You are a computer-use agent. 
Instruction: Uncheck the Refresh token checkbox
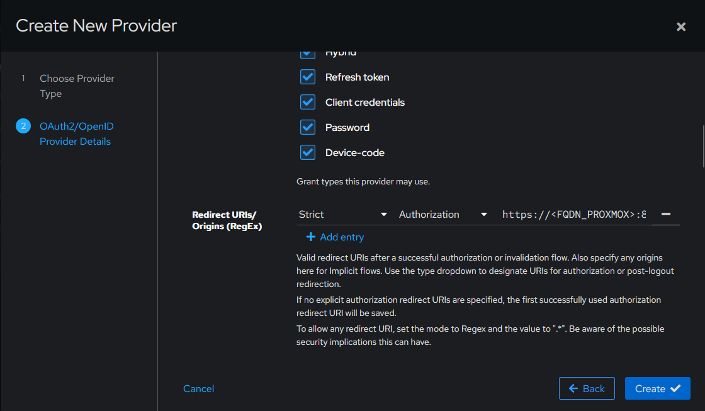(308, 77)
